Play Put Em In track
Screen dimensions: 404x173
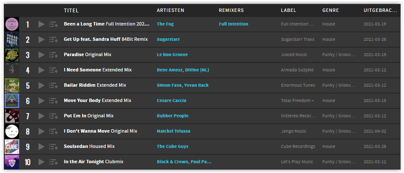(x=41, y=116)
